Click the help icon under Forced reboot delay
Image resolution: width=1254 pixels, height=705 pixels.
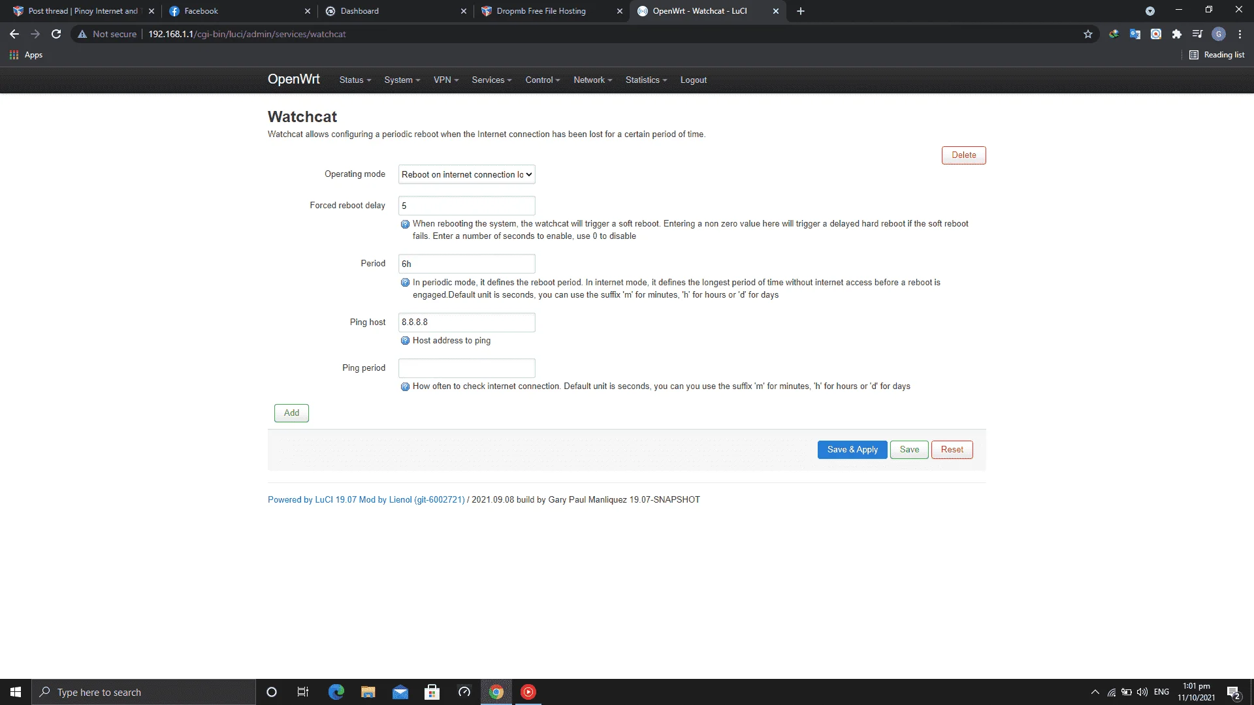tap(405, 225)
